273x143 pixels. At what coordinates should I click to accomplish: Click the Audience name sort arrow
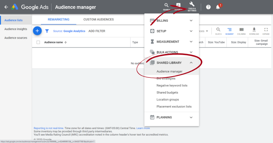(66, 42)
